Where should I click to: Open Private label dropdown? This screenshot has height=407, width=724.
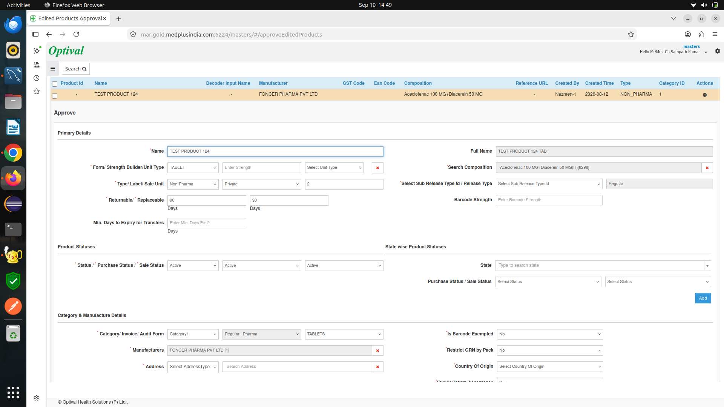262,184
